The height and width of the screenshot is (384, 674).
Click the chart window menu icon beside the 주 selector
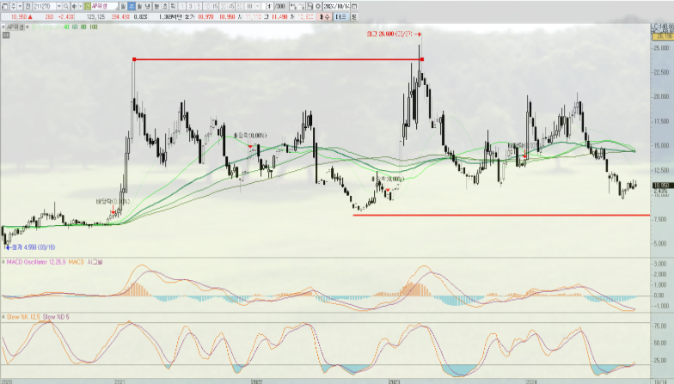pyautogui.click(x=4, y=7)
